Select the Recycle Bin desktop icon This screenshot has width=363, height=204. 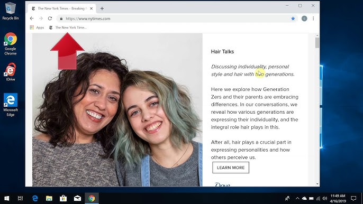point(11,11)
